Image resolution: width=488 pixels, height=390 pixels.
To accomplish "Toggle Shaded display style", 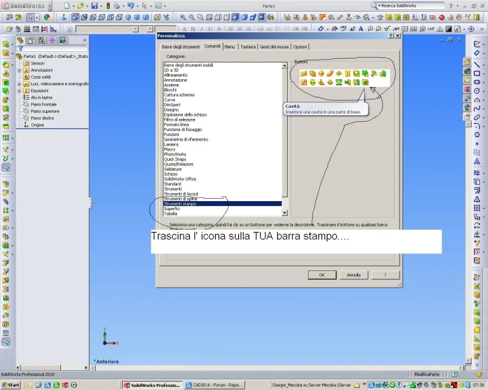I will [x=245, y=18].
